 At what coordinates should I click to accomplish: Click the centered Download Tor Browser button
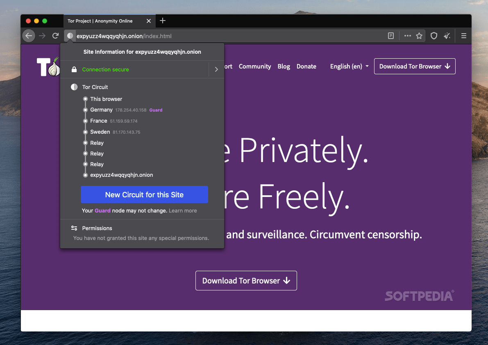pyautogui.click(x=246, y=281)
